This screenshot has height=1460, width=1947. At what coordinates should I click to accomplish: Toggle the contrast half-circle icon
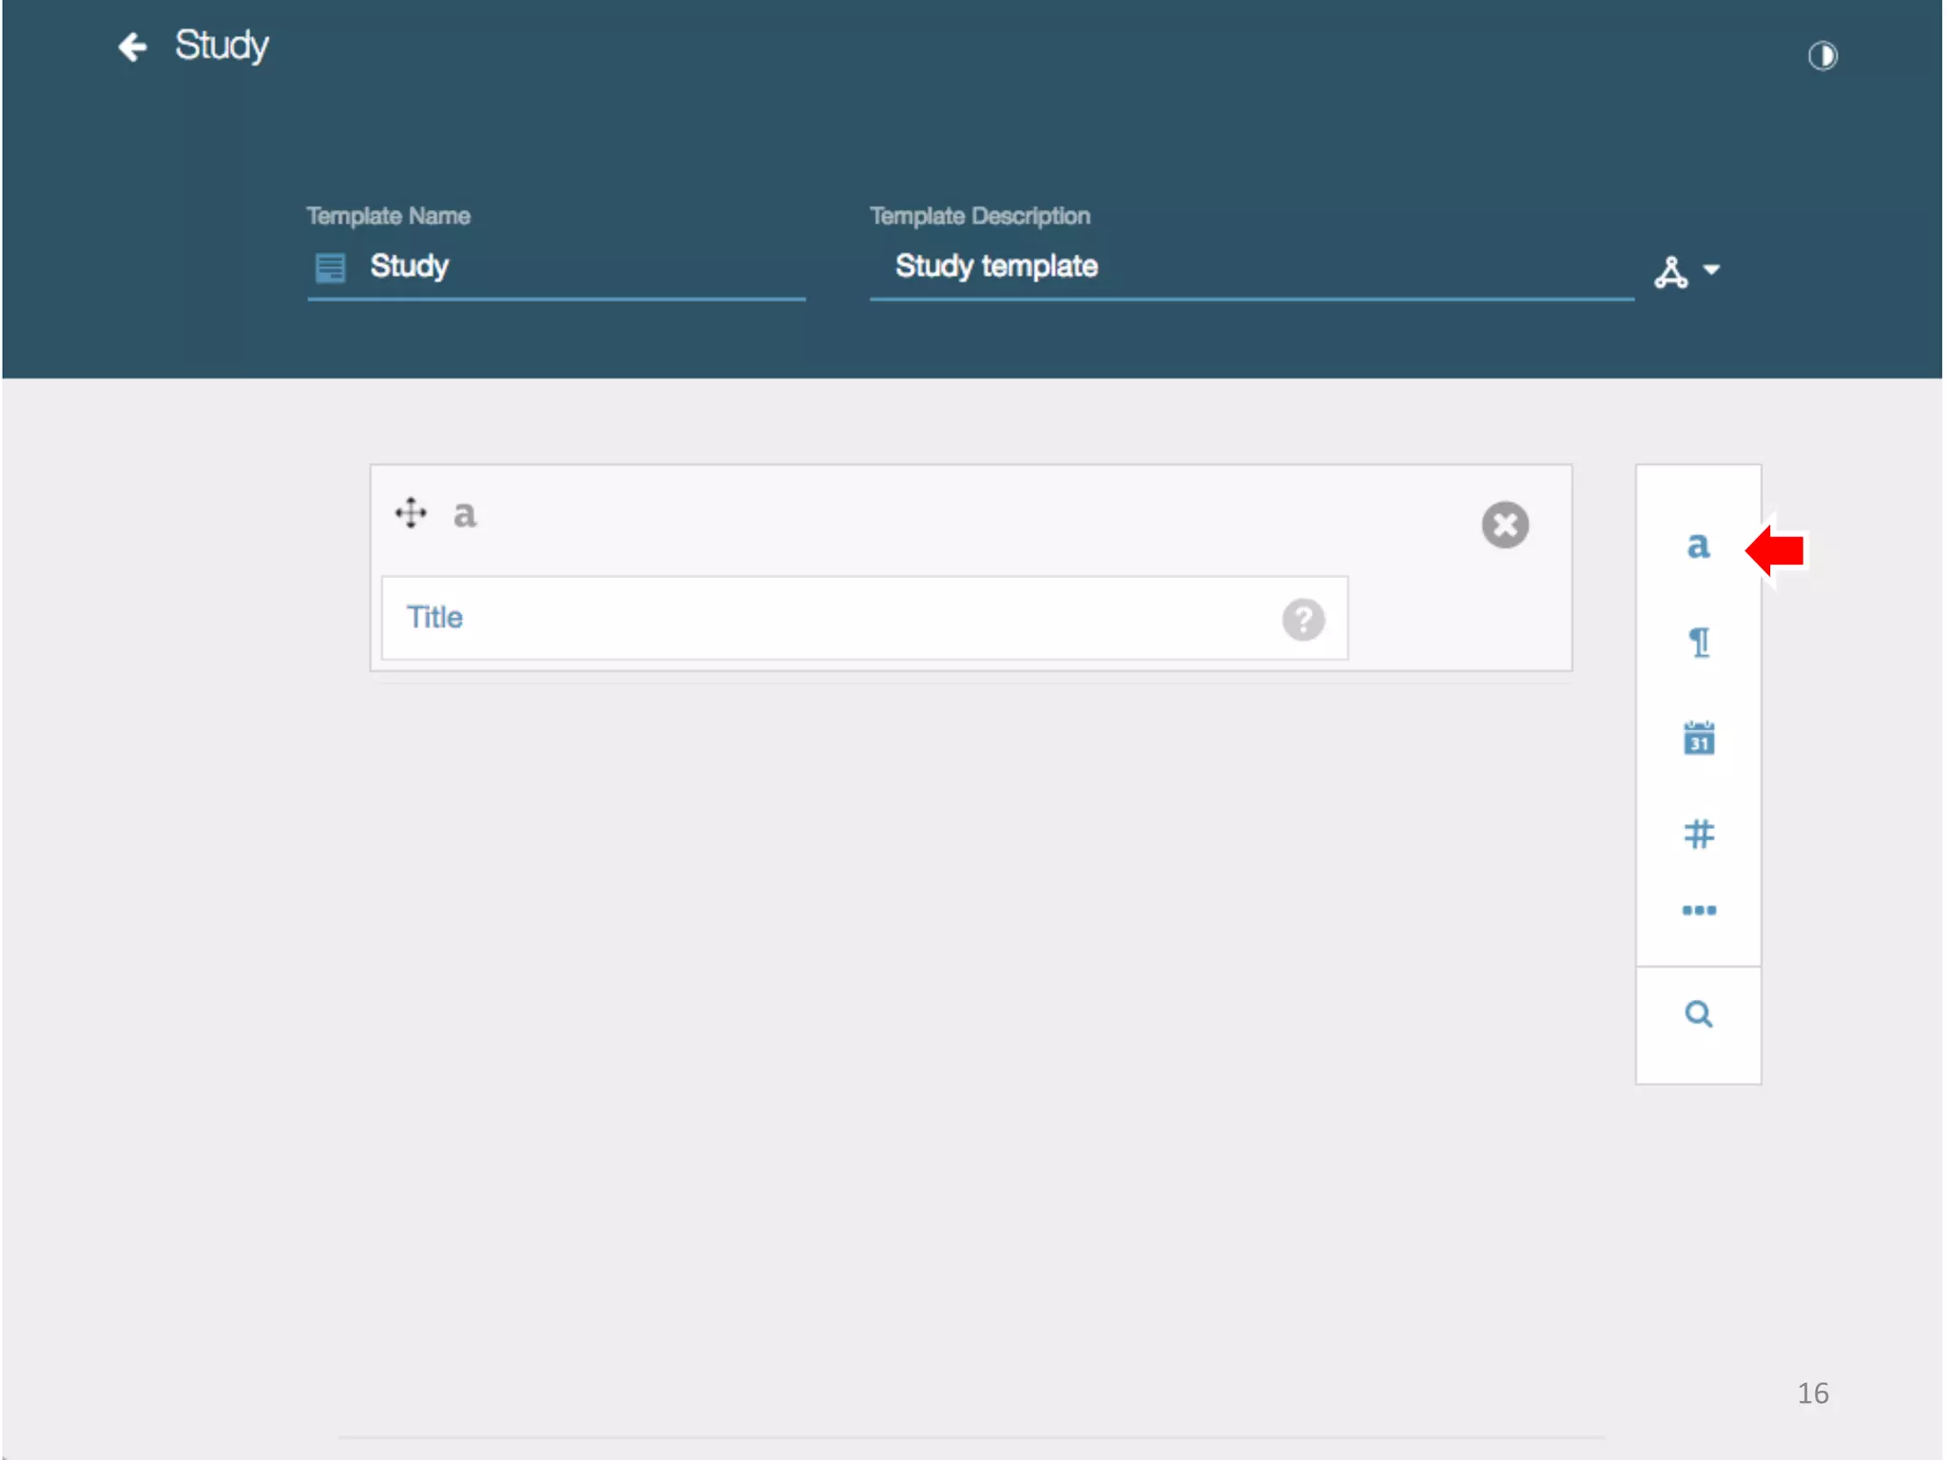pyautogui.click(x=1822, y=56)
